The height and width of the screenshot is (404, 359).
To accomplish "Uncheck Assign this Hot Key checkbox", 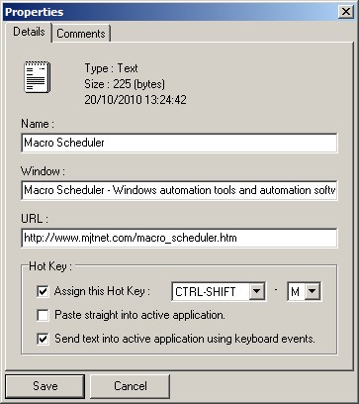I will [x=43, y=291].
